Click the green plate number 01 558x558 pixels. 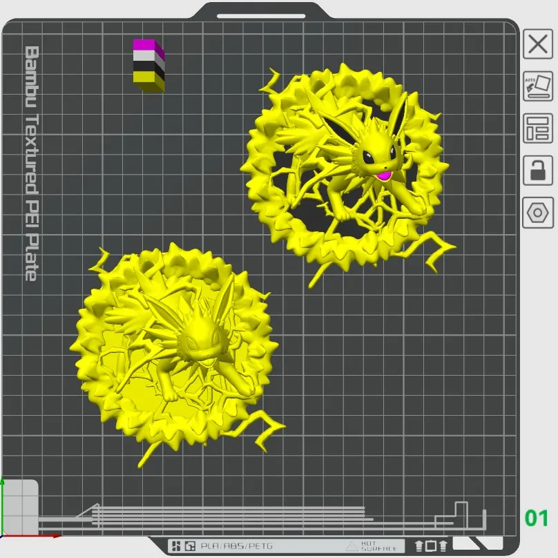point(537,518)
